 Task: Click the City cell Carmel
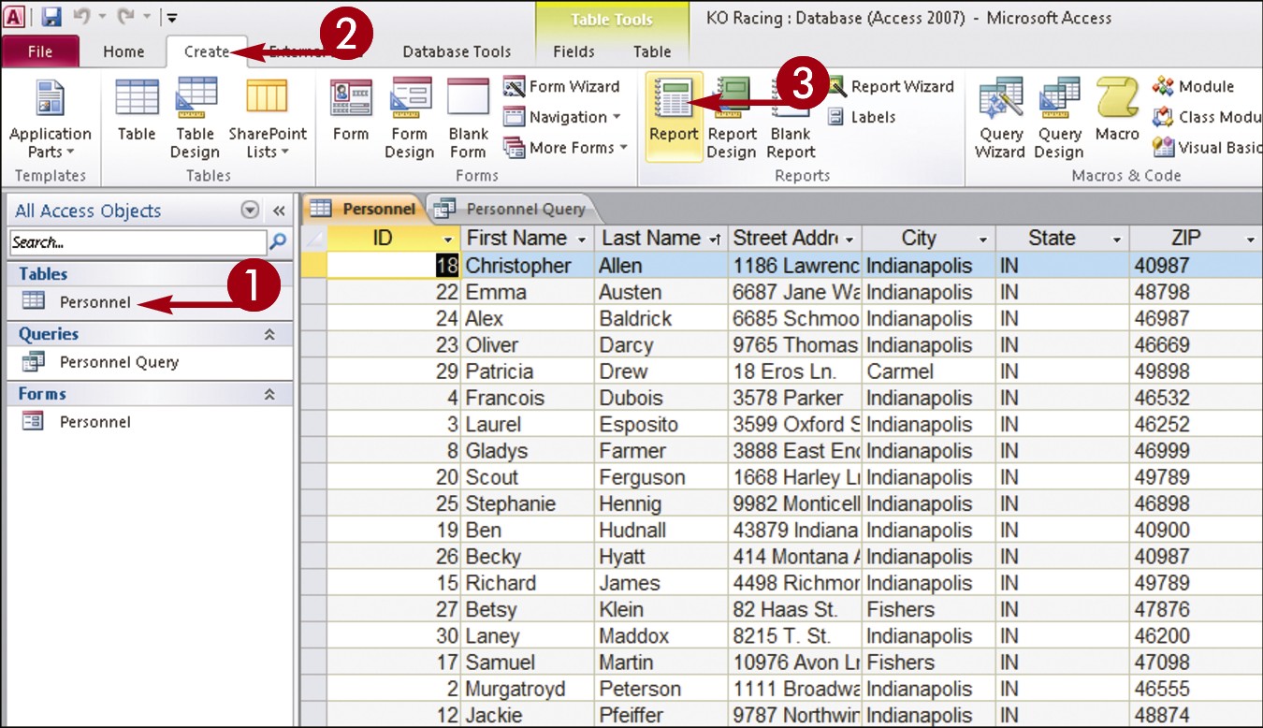929,371
